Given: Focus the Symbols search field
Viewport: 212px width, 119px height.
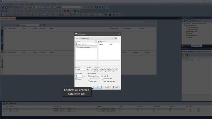Looking at the screenshot, I should click(86, 44).
